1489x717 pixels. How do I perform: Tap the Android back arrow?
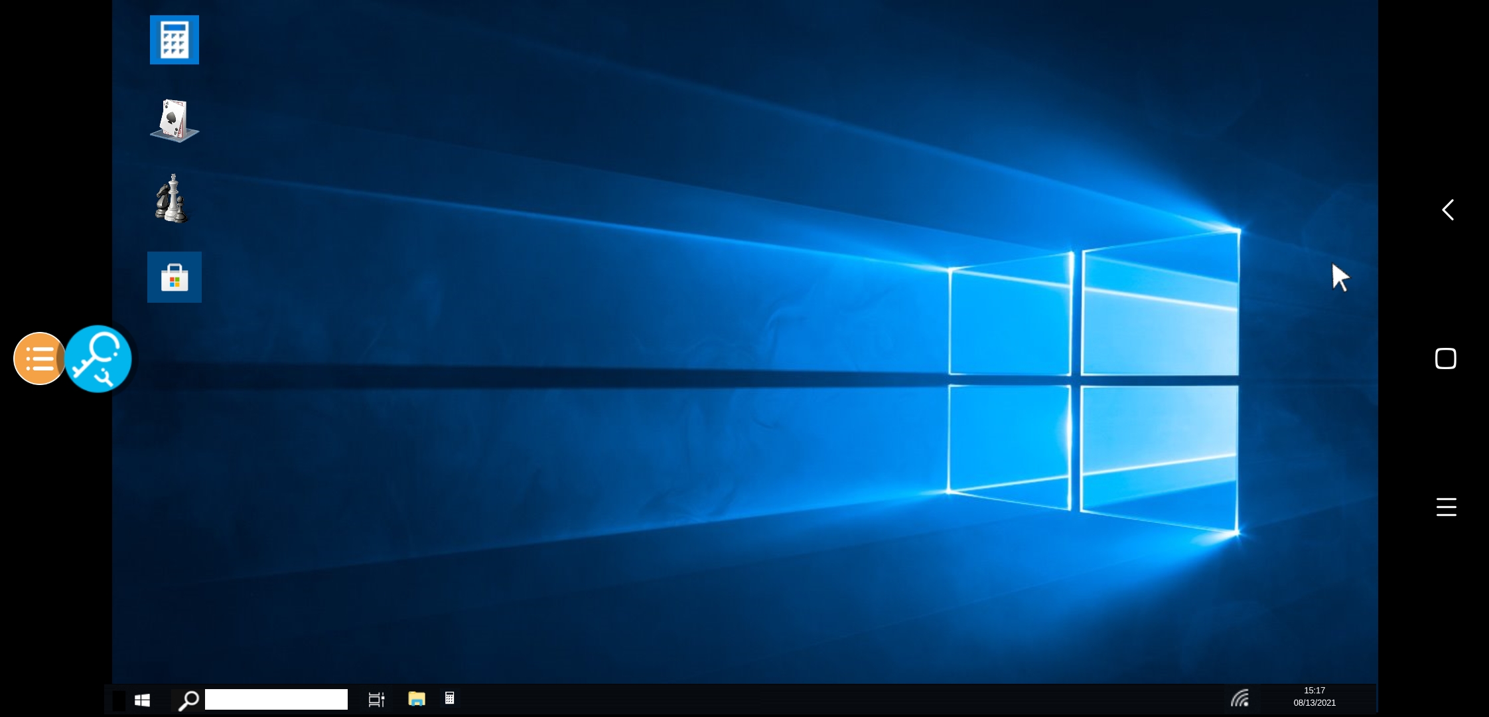pyautogui.click(x=1448, y=210)
